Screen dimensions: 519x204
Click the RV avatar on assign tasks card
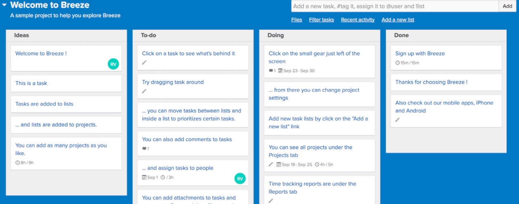point(240,178)
